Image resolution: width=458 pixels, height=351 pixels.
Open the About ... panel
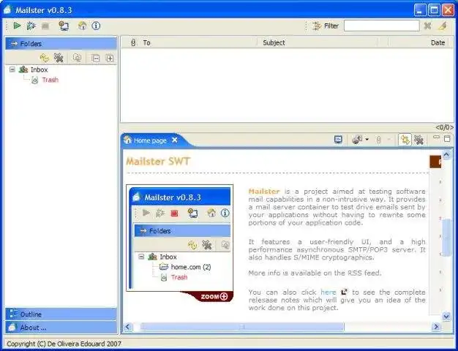[61, 328]
